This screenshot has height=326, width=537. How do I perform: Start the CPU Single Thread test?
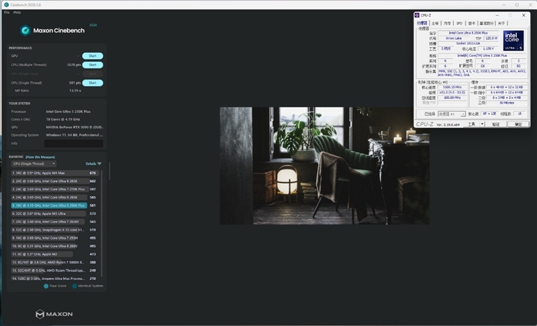93,83
